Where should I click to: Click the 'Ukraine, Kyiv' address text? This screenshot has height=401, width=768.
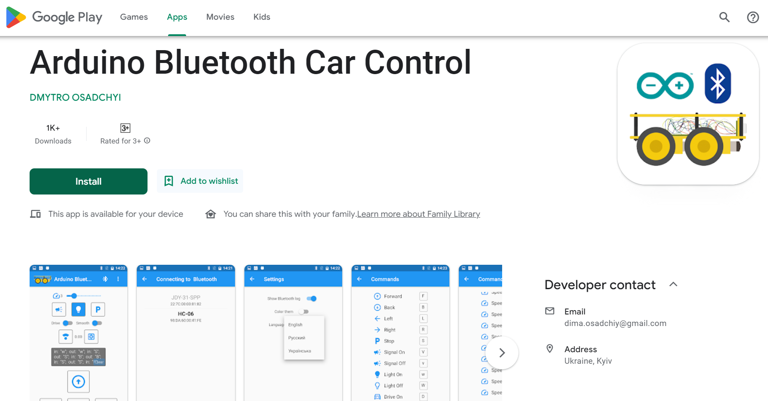pos(588,361)
